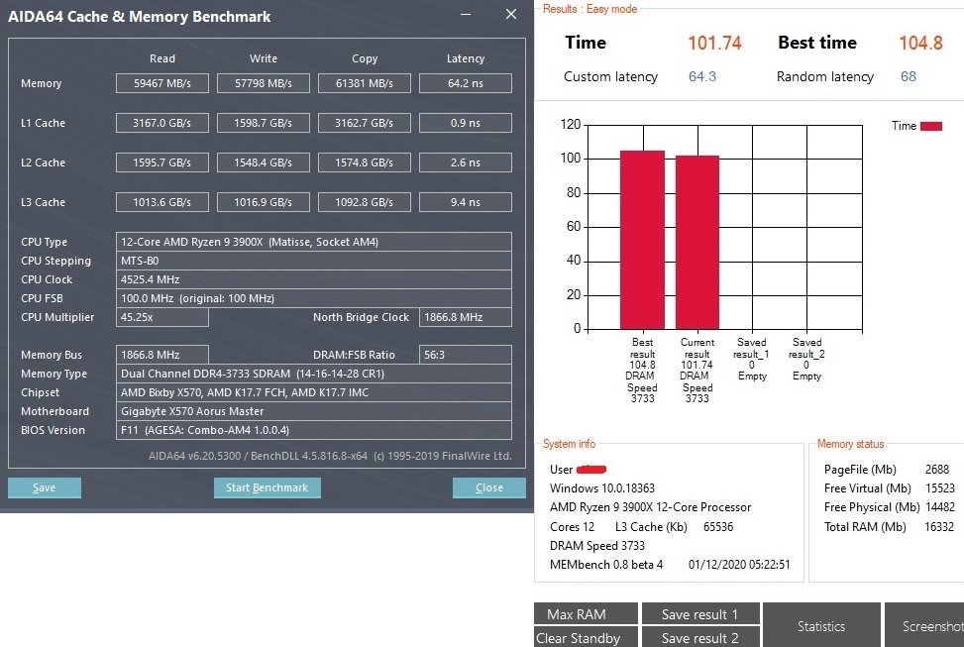Select L3 Cache Copy 1092.8 GB/s

coord(364,202)
